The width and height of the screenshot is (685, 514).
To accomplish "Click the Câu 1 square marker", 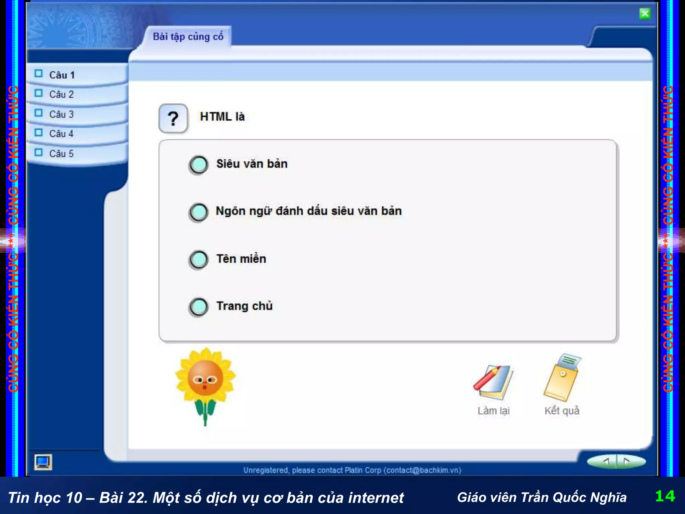I will [39, 73].
